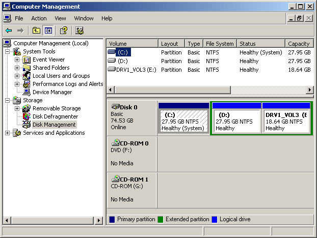Image resolution: width=317 pixels, height=238 pixels.
Task: Open MMC system menu icon beside File
Action: (7, 18)
